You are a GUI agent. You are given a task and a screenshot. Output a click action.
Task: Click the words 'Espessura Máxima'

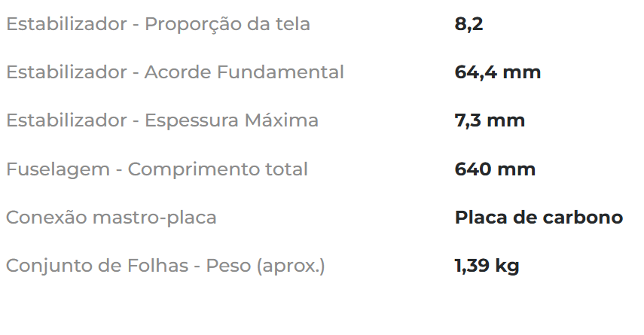click(x=231, y=120)
